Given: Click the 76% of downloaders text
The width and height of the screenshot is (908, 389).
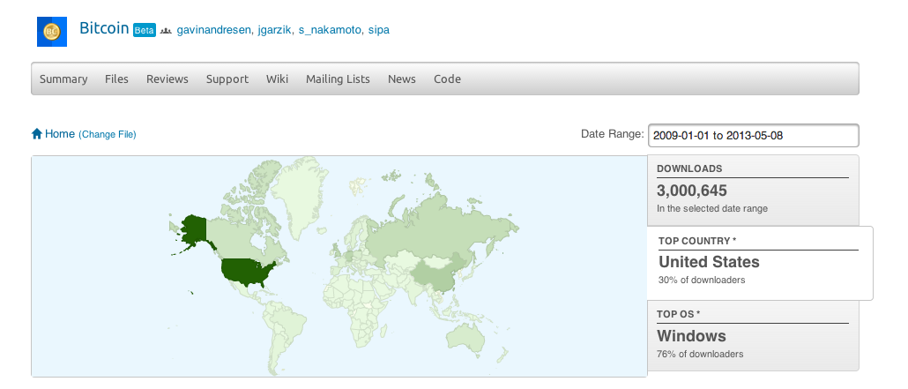Looking at the screenshot, I should point(700,355).
